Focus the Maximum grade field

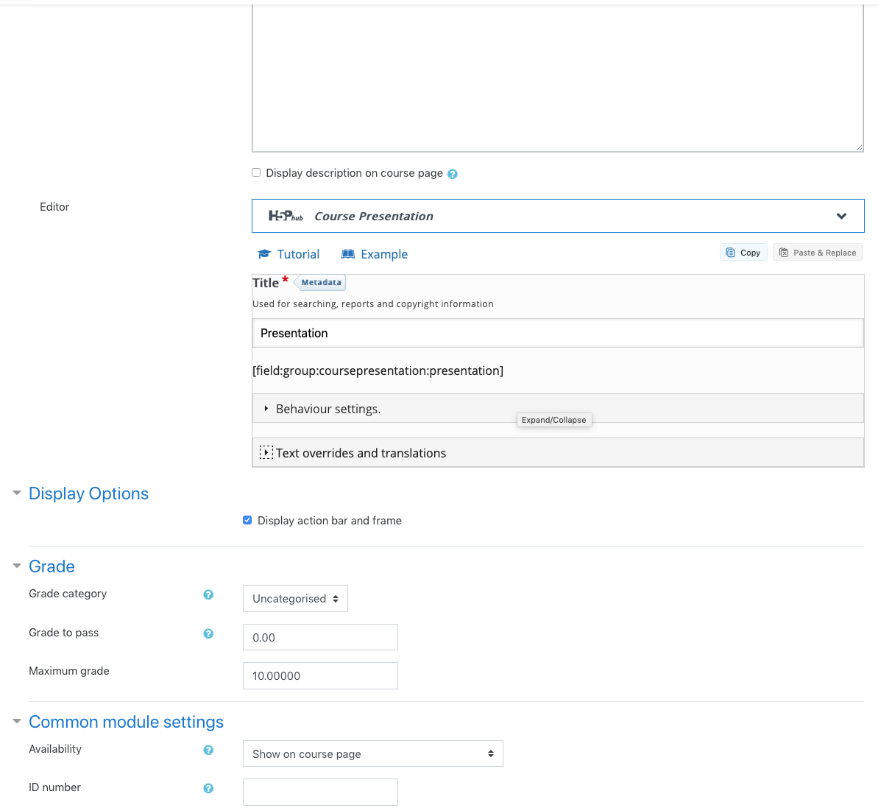(320, 675)
